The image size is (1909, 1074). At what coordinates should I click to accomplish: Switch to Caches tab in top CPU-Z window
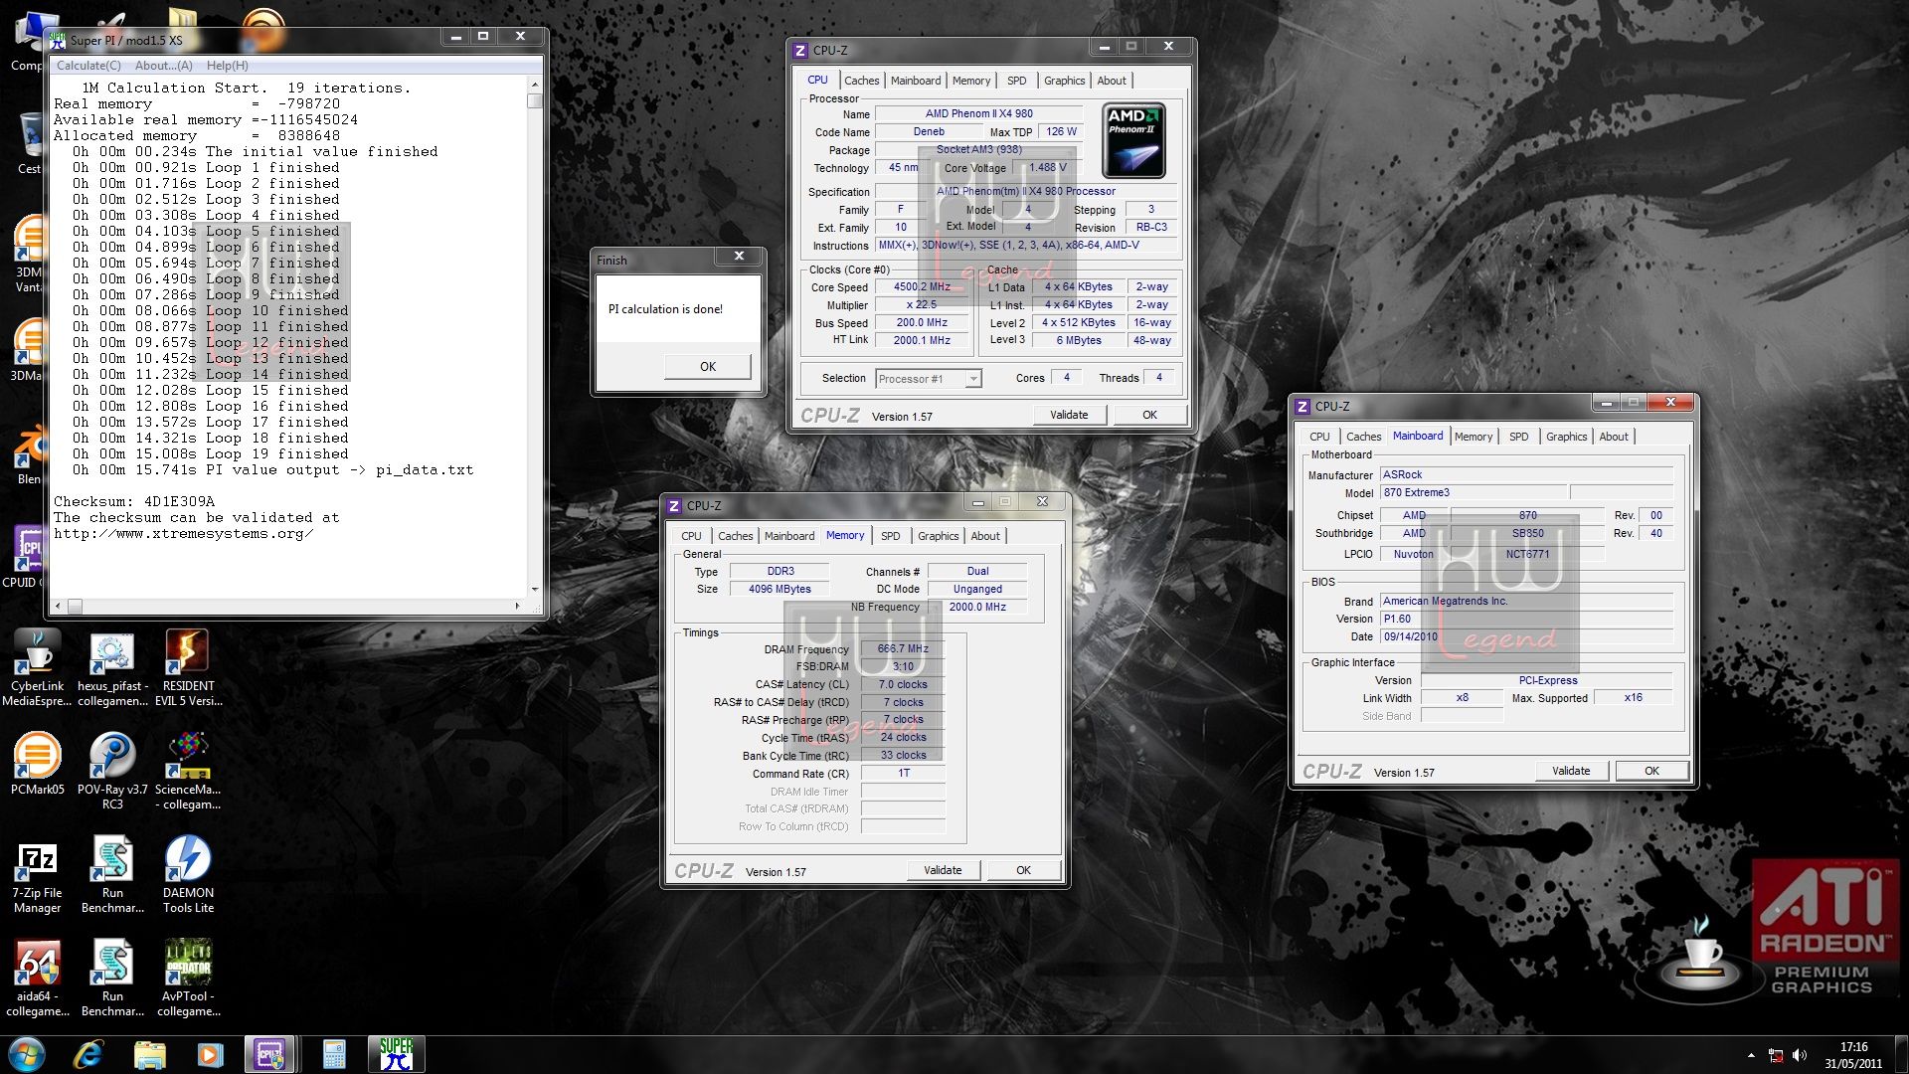pyautogui.click(x=861, y=81)
